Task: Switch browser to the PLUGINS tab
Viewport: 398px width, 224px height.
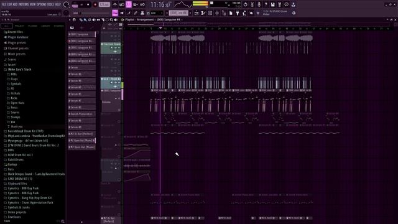Action: (32, 26)
